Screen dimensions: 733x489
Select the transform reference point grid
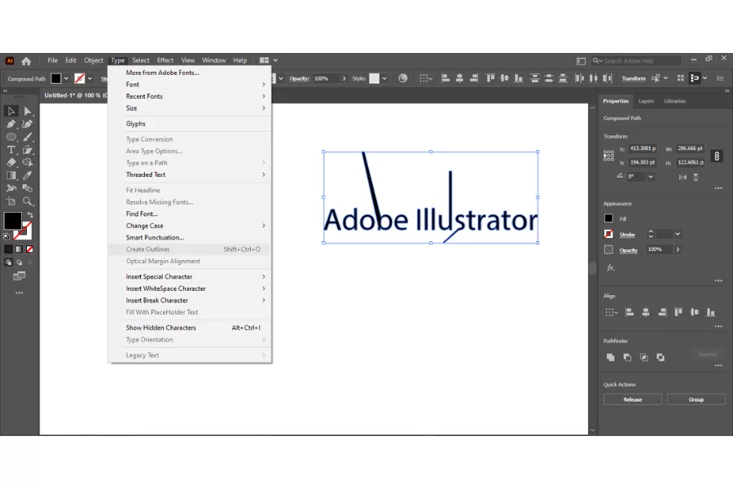click(608, 156)
